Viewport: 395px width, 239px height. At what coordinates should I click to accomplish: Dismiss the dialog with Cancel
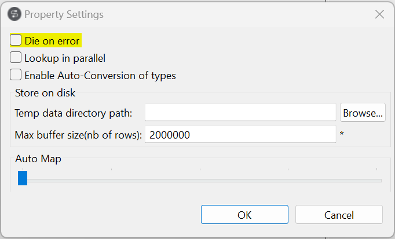point(339,215)
